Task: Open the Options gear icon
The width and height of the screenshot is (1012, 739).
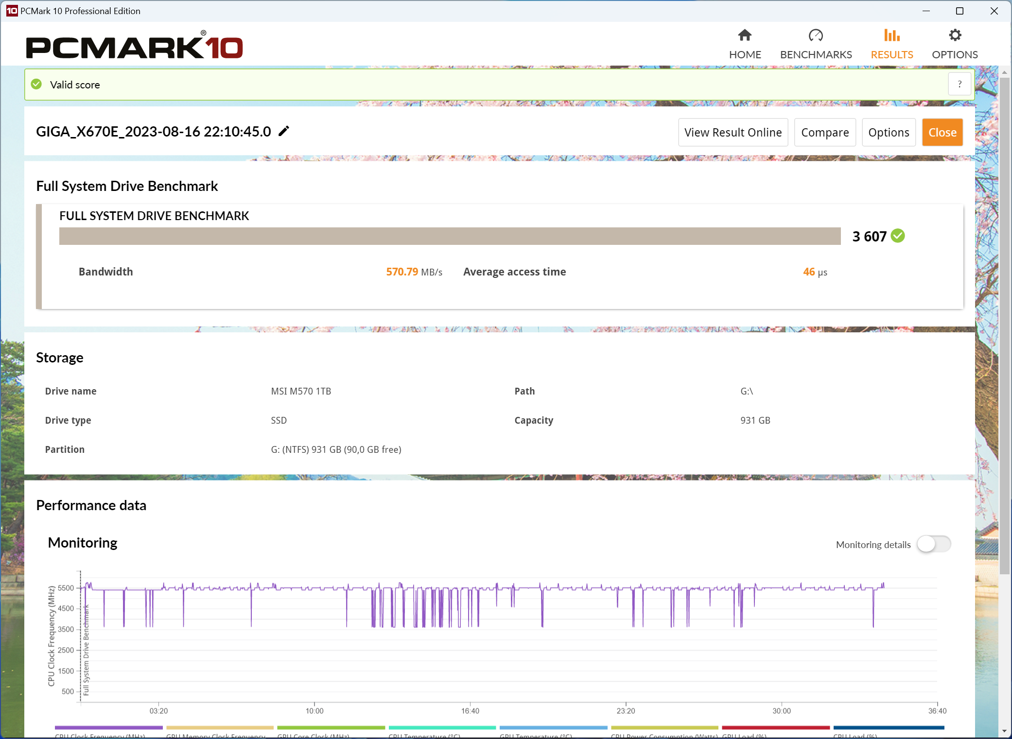Action: click(955, 35)
